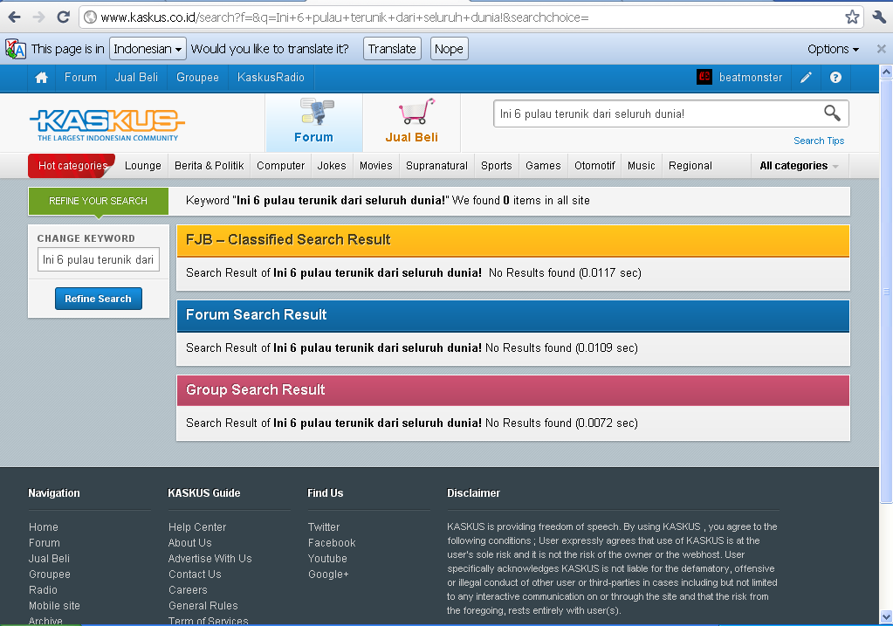Go to Kaskus home via house icon
The width and height of the screenshot is (893, 626).
[x=42, y=78]
